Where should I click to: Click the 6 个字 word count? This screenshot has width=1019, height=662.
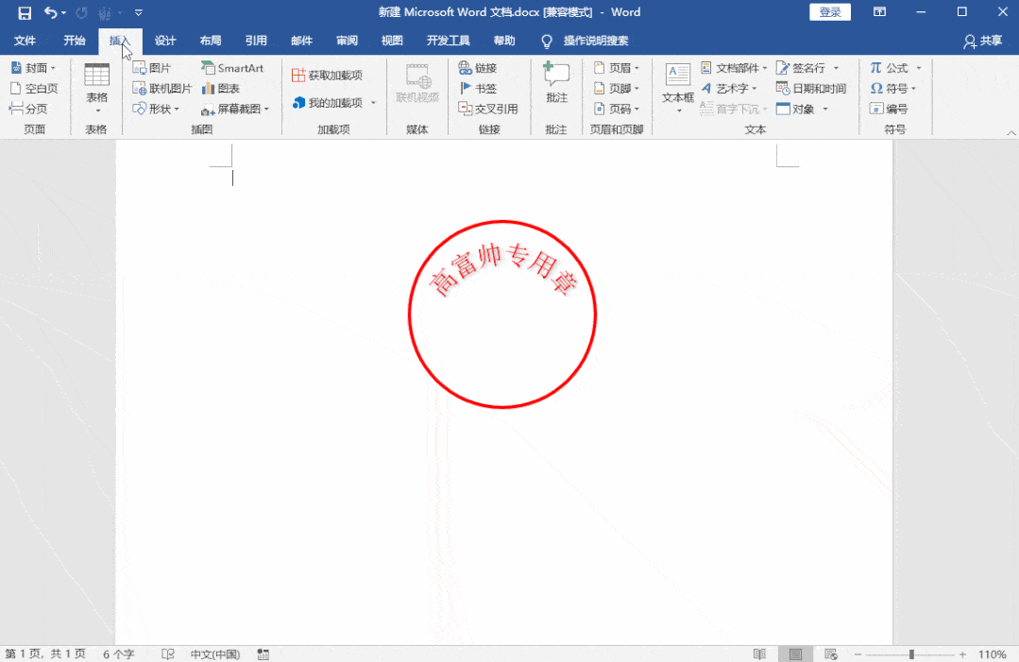point(118,654)
